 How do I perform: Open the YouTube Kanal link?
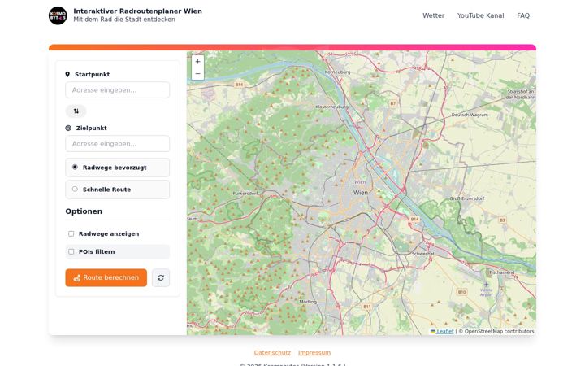480,15
